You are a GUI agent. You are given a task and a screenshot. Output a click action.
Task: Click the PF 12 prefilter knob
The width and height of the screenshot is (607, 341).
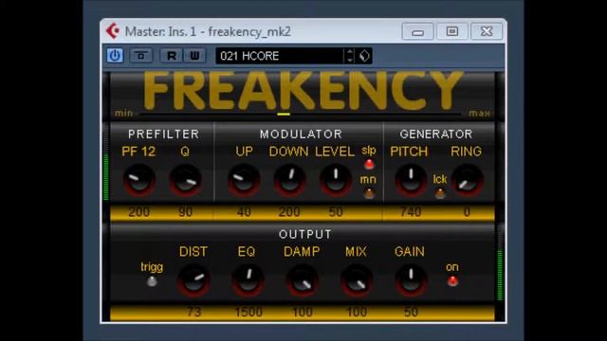(x=139, y=180)
